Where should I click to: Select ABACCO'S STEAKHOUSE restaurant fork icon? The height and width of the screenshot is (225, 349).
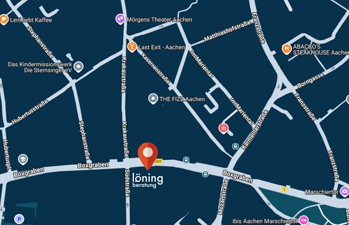286,49
